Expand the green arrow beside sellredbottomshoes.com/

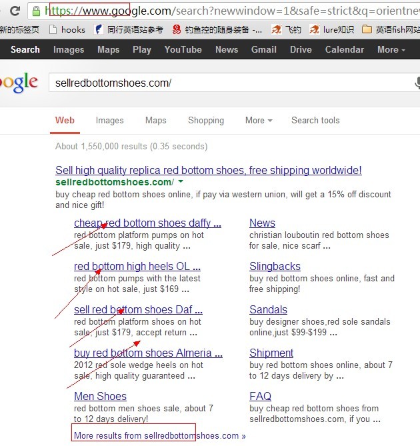pos(181,181)
